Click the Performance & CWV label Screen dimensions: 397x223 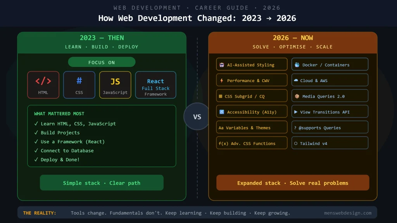(x=248, y=81)
